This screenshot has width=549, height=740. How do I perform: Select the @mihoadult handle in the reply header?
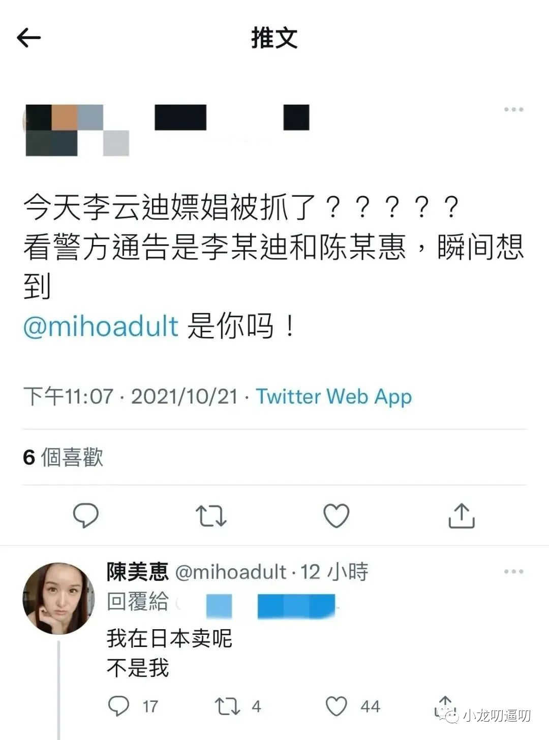[231, 572]
